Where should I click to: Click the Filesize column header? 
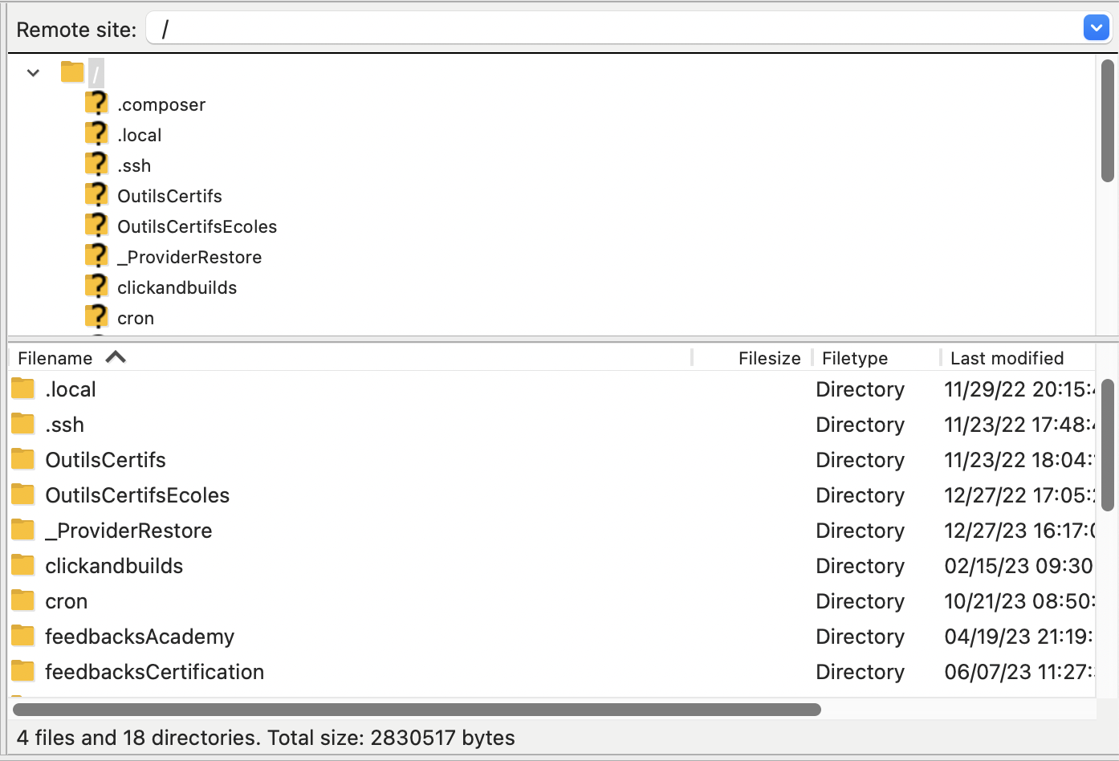(x=767, y=357)
